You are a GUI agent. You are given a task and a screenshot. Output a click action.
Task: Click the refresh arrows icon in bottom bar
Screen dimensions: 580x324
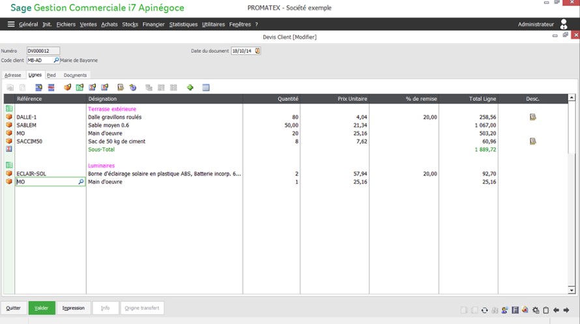point(485,310)
